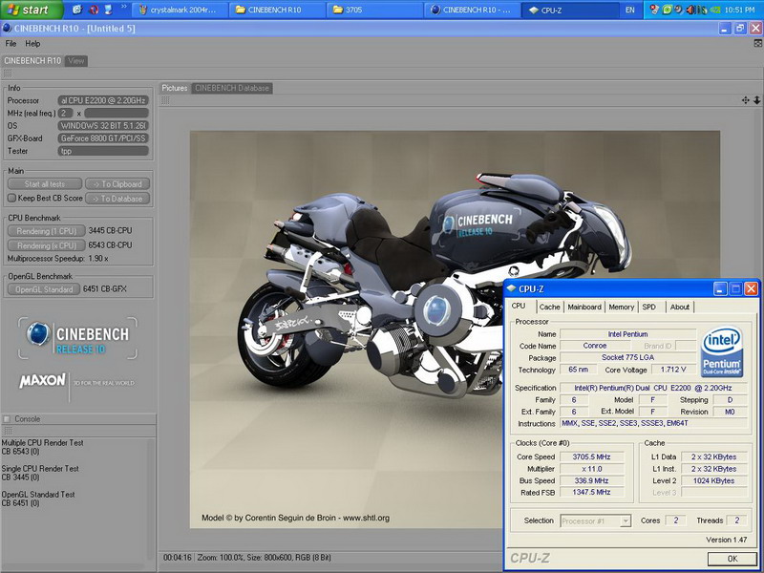The image size is (764, 573).
Task: Click the Core Speed 3705.5 MHz value
Action: click(591, 457)
